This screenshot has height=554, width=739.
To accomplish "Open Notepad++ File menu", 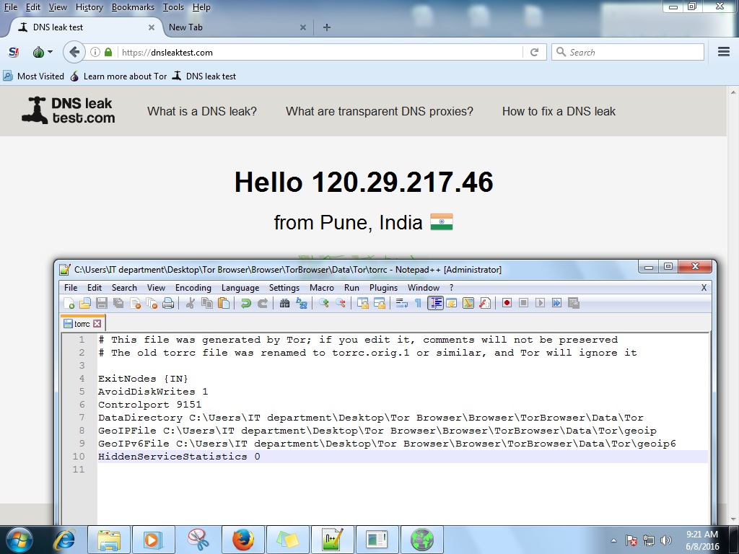I will point(71,288).
